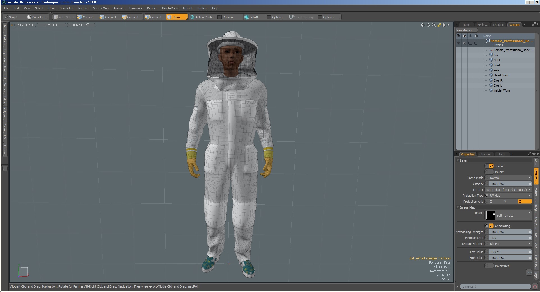This screenshot has height=292, width=540.
Task: Open the Perspective view dropdown
Action: click(25, 25)
